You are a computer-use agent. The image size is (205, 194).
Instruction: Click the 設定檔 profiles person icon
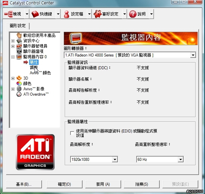point(66,14)
